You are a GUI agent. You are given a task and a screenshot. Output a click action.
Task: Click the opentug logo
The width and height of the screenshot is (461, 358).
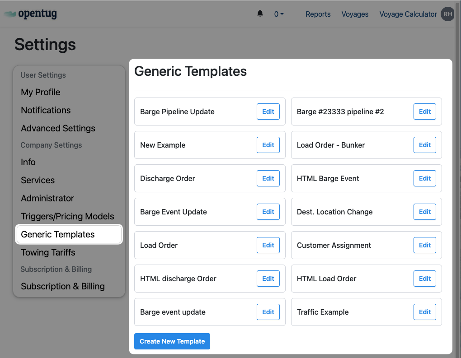coord(31,14)
